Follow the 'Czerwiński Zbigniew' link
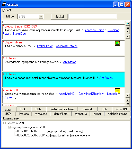 tap(91, 94)
